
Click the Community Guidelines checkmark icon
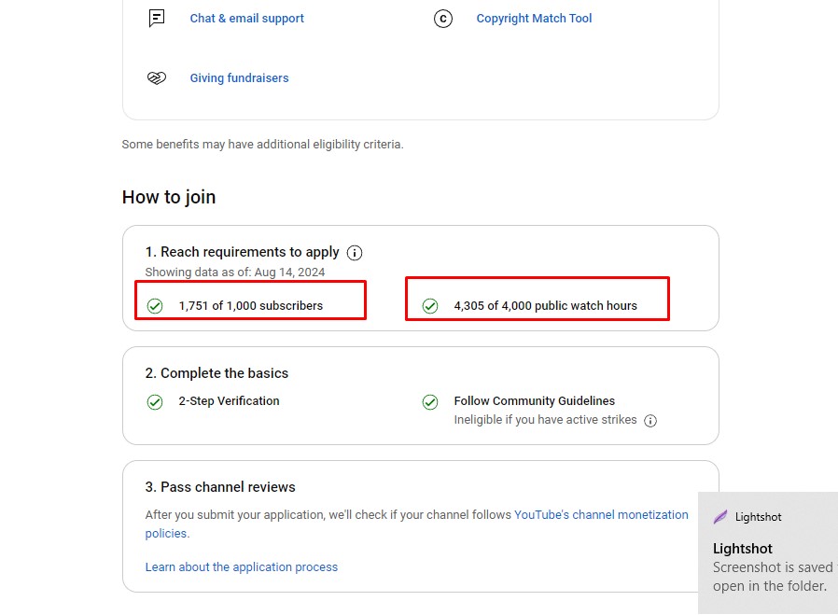pos(430,402)
